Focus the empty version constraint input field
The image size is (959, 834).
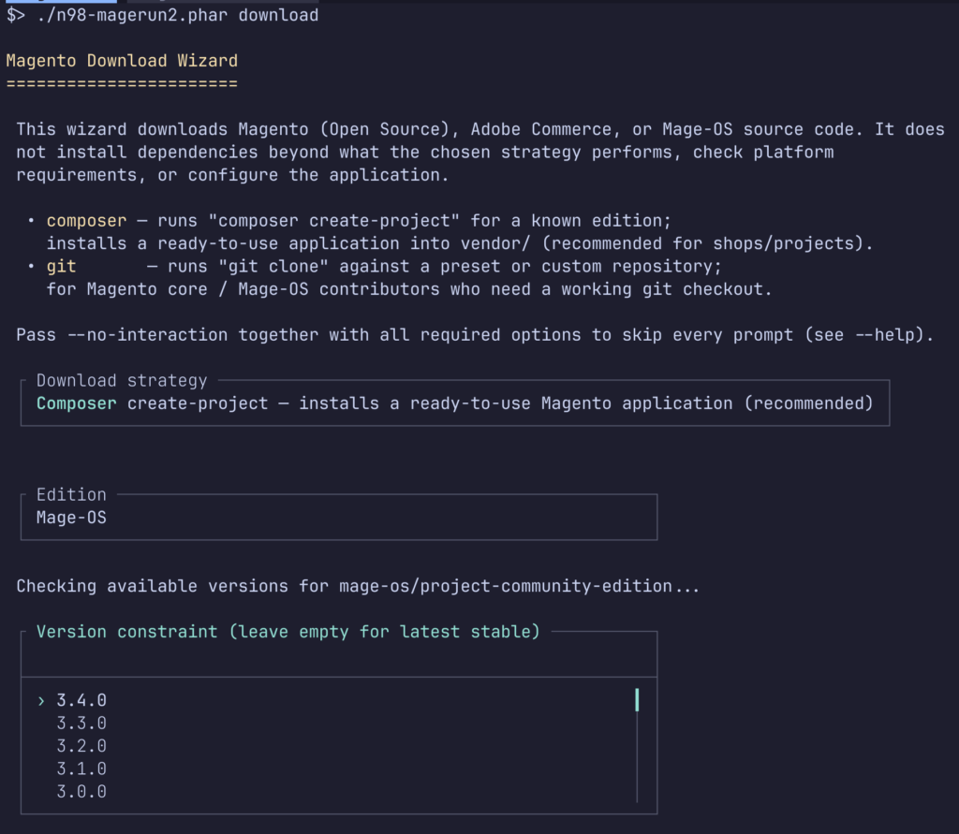339,655
